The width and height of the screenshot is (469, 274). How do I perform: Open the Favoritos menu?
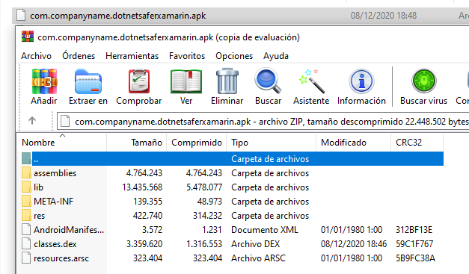click(x=187, y=56)
